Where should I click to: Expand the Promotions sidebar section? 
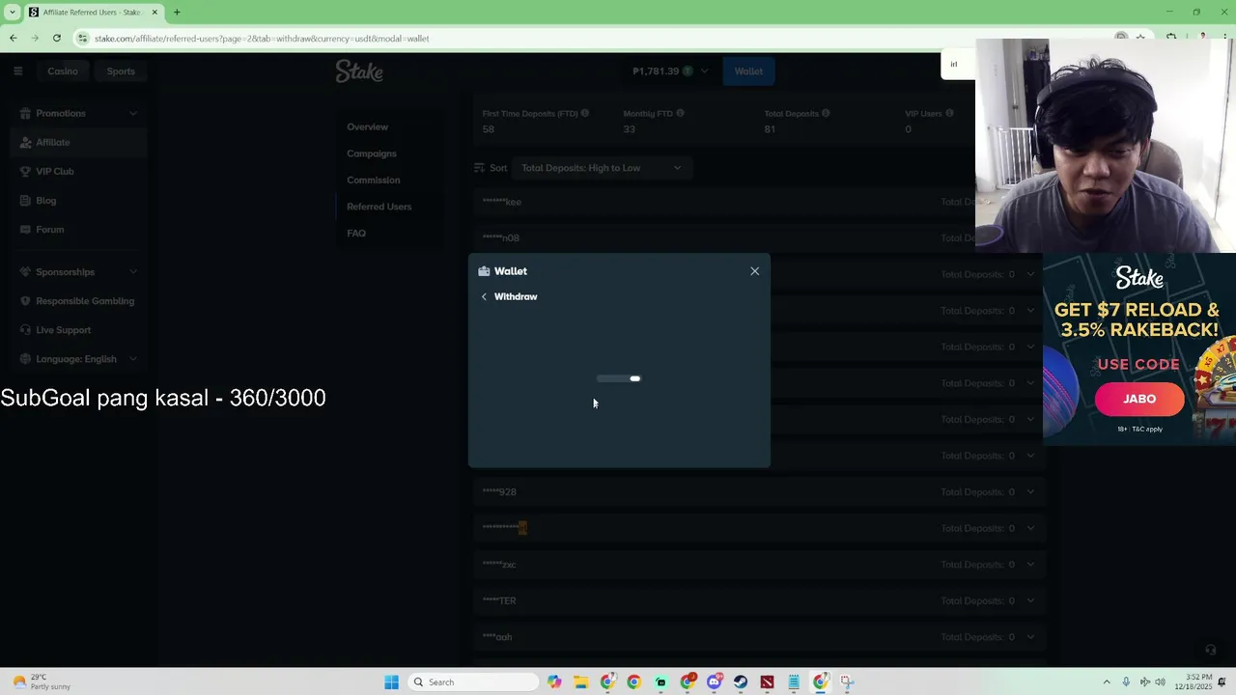tap(132, 113)
